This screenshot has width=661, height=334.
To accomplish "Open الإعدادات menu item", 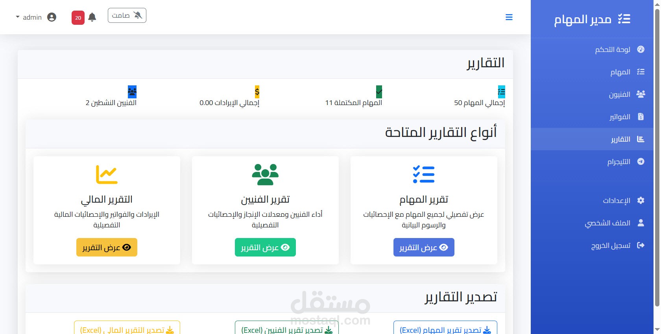I will coord(592,200).
